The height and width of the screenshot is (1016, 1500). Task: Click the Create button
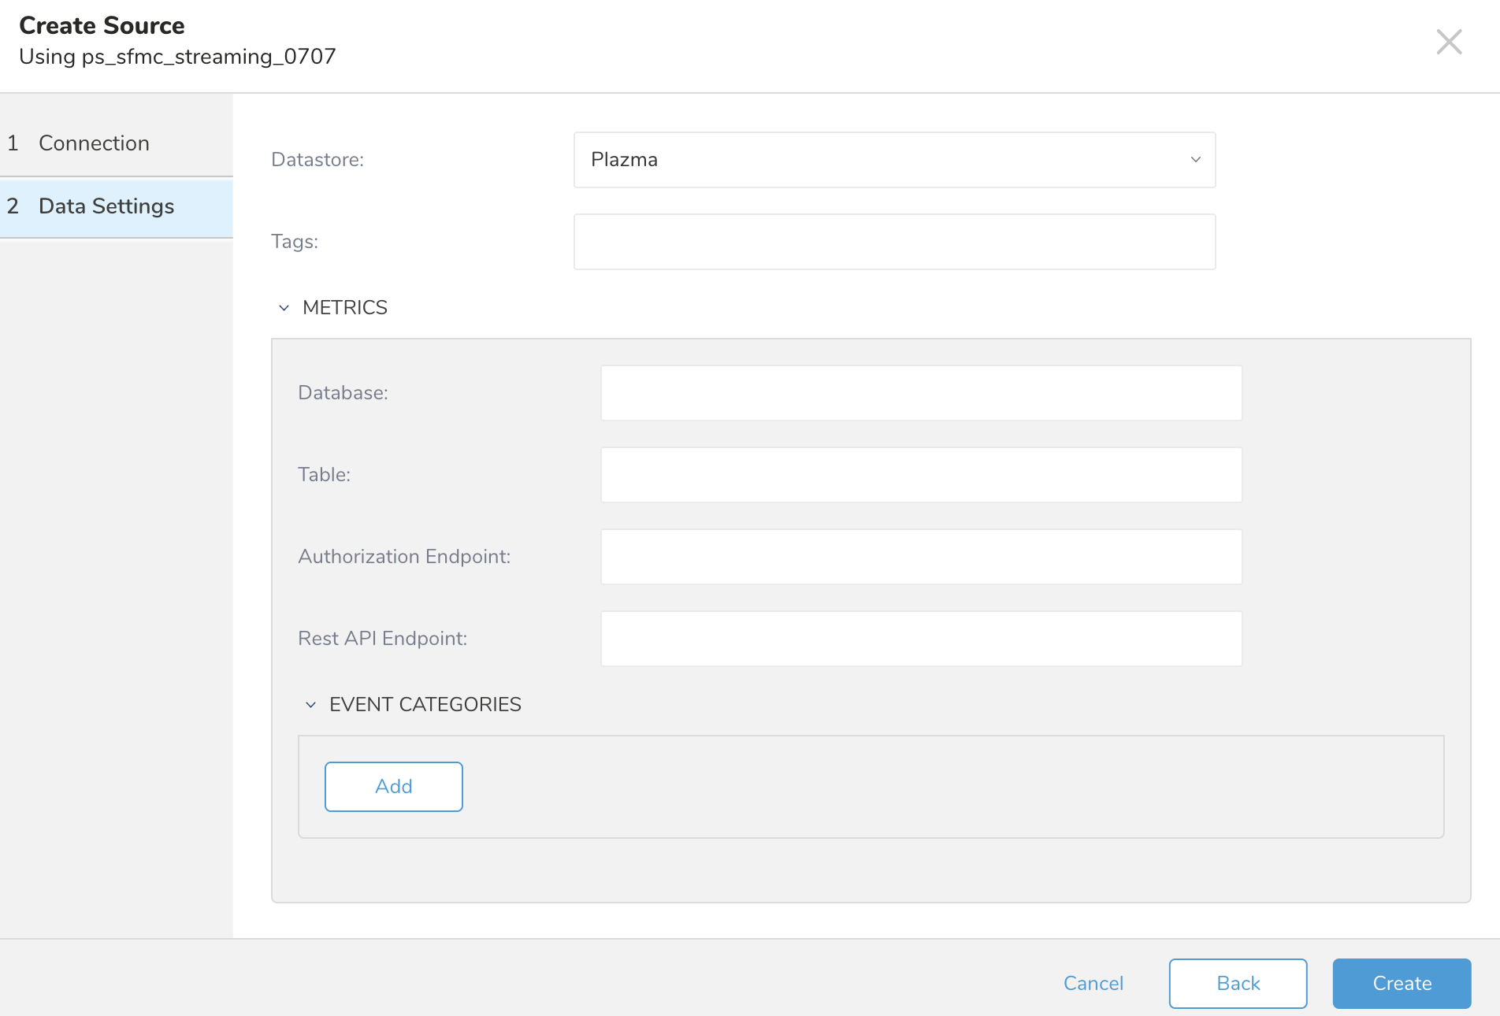coord(1401,984)
